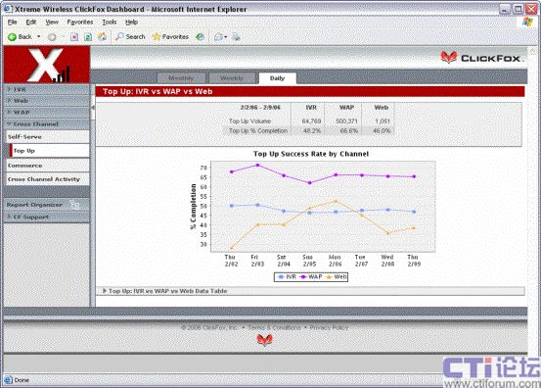Image resolution: width=541 pixels, height=388 pixels.
Task: Open the Back button dropdown arrow
Action: pyautogui.click(x=39, y=36)
